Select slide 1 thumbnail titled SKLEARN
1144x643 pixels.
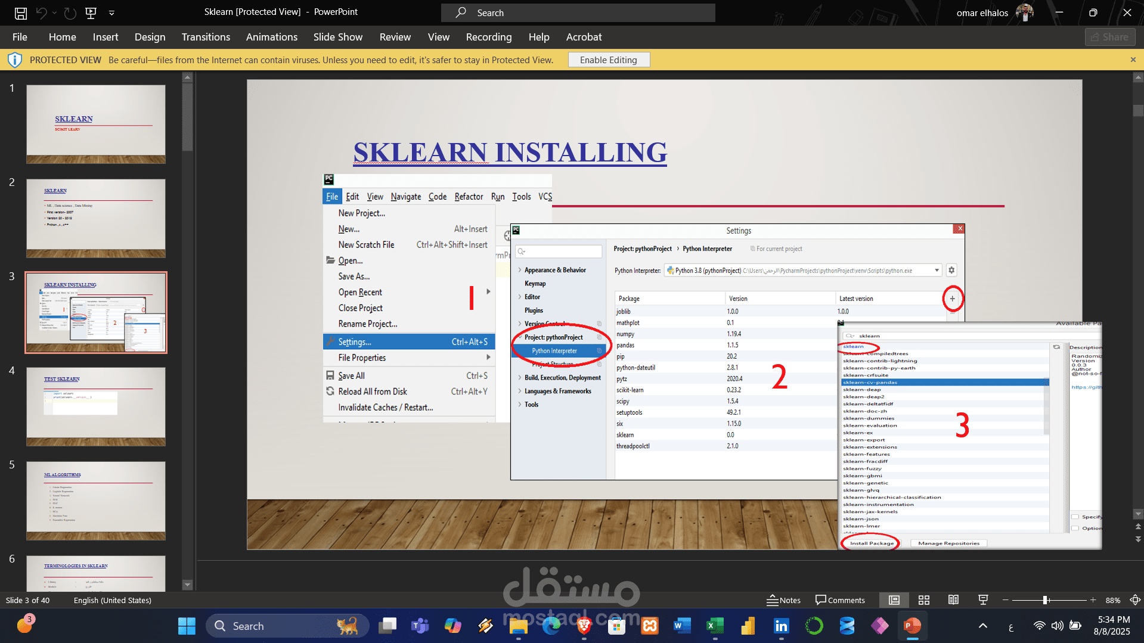point(96,124)
